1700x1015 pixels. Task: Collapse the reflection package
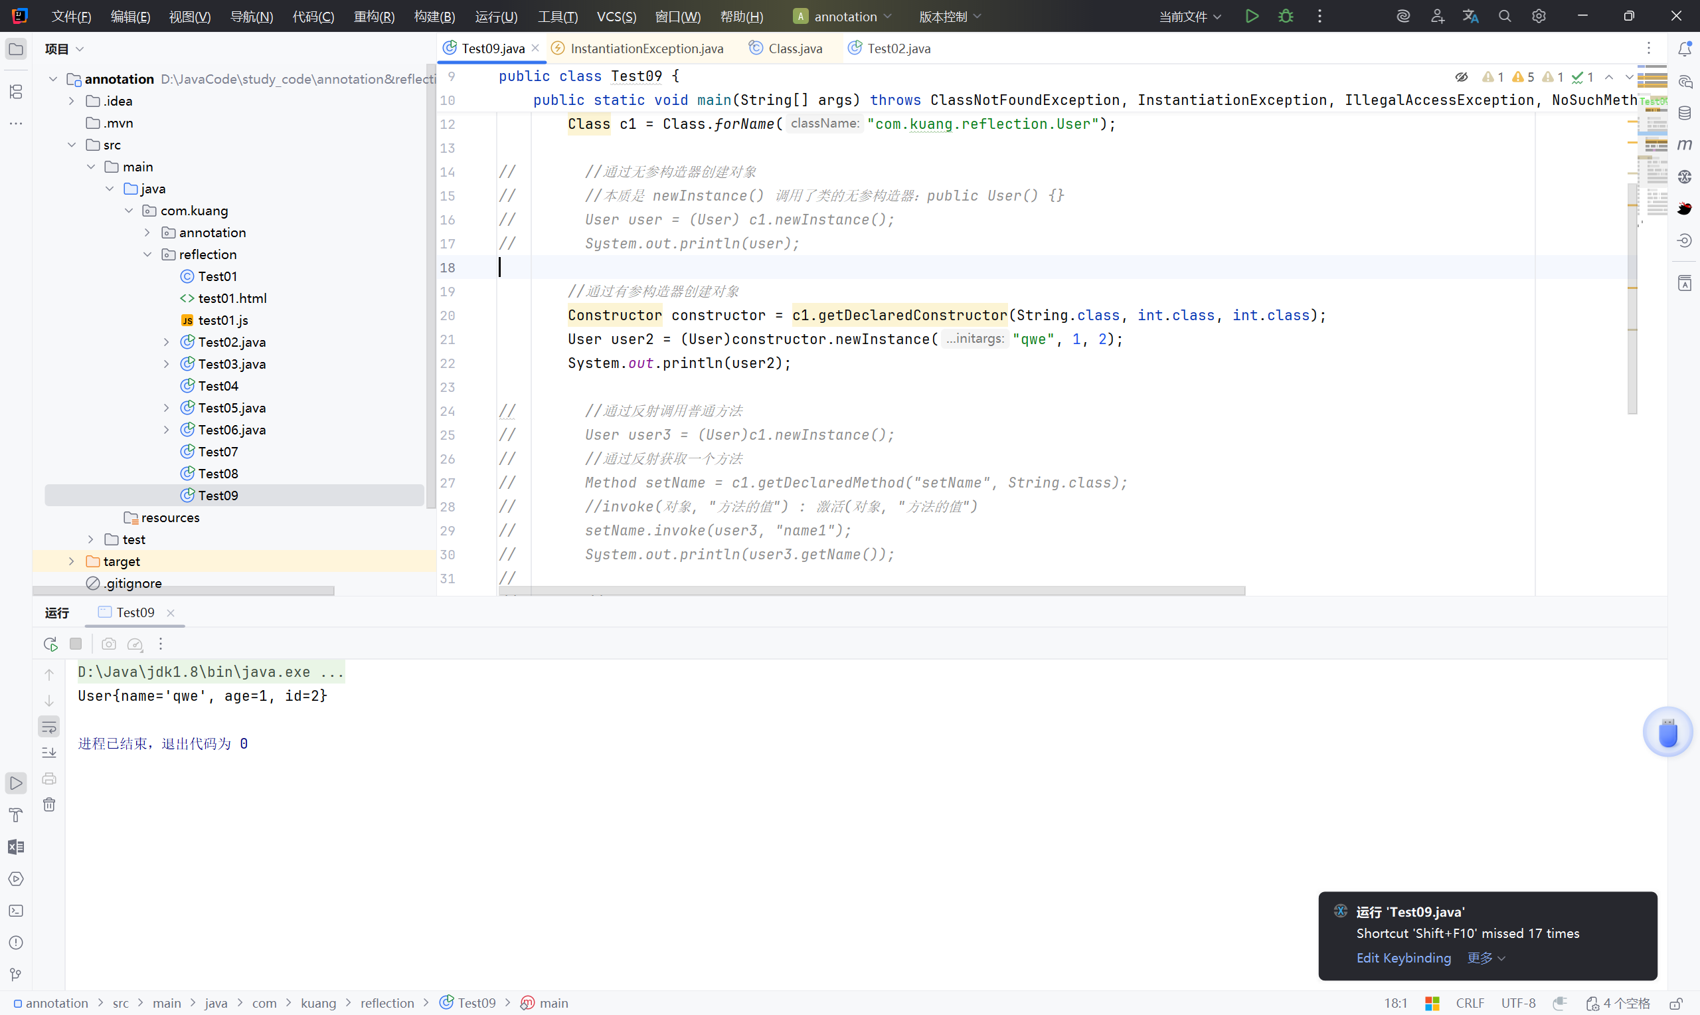tap(147, 254)
